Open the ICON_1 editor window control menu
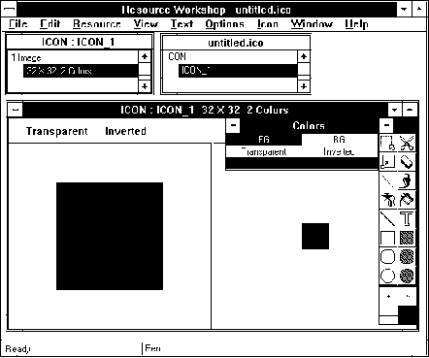This screenshot has width=429, height=358. (x=15, y=110)
